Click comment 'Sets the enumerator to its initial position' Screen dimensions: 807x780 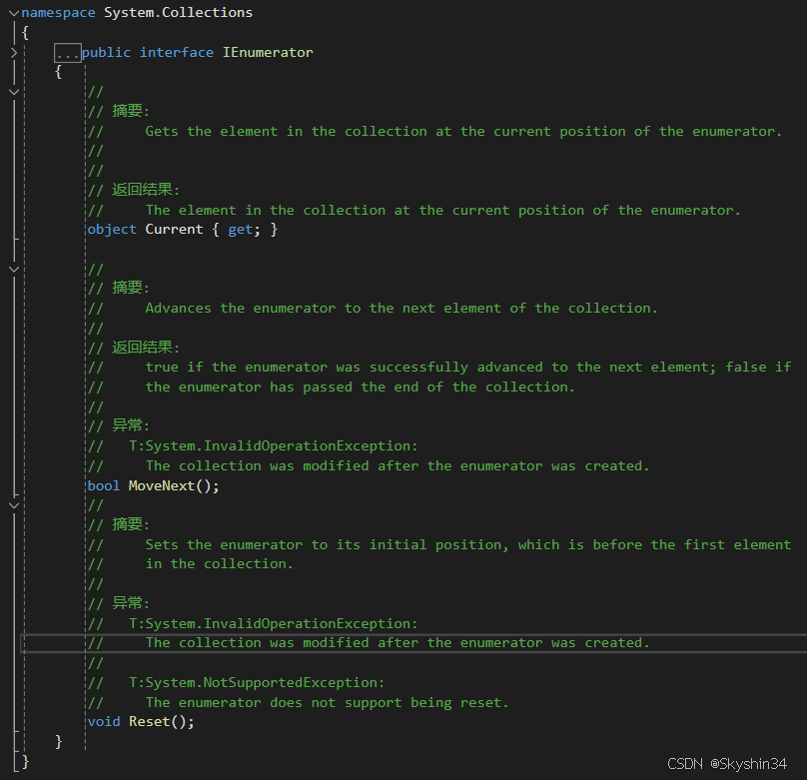point(468,545)
